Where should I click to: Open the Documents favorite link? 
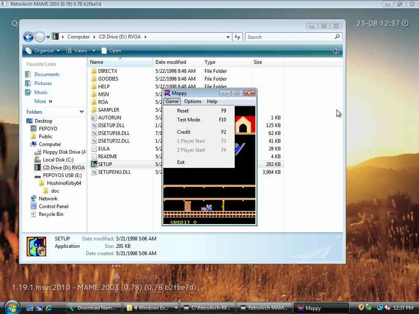(x=47, y=74)
